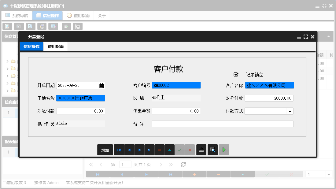Click the refresh icon in the pagination bar
The width and height of the screenshot is (336, 189).
(x=183, y=164)
